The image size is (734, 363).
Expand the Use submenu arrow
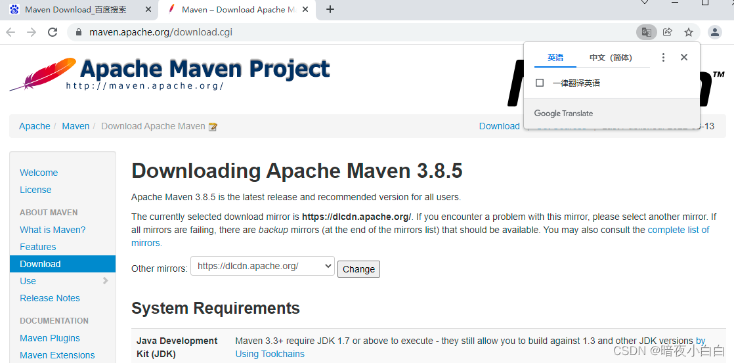tap(105, 281)
